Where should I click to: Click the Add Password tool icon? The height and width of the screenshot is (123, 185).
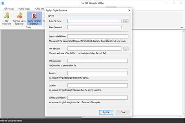click(6, 18)
